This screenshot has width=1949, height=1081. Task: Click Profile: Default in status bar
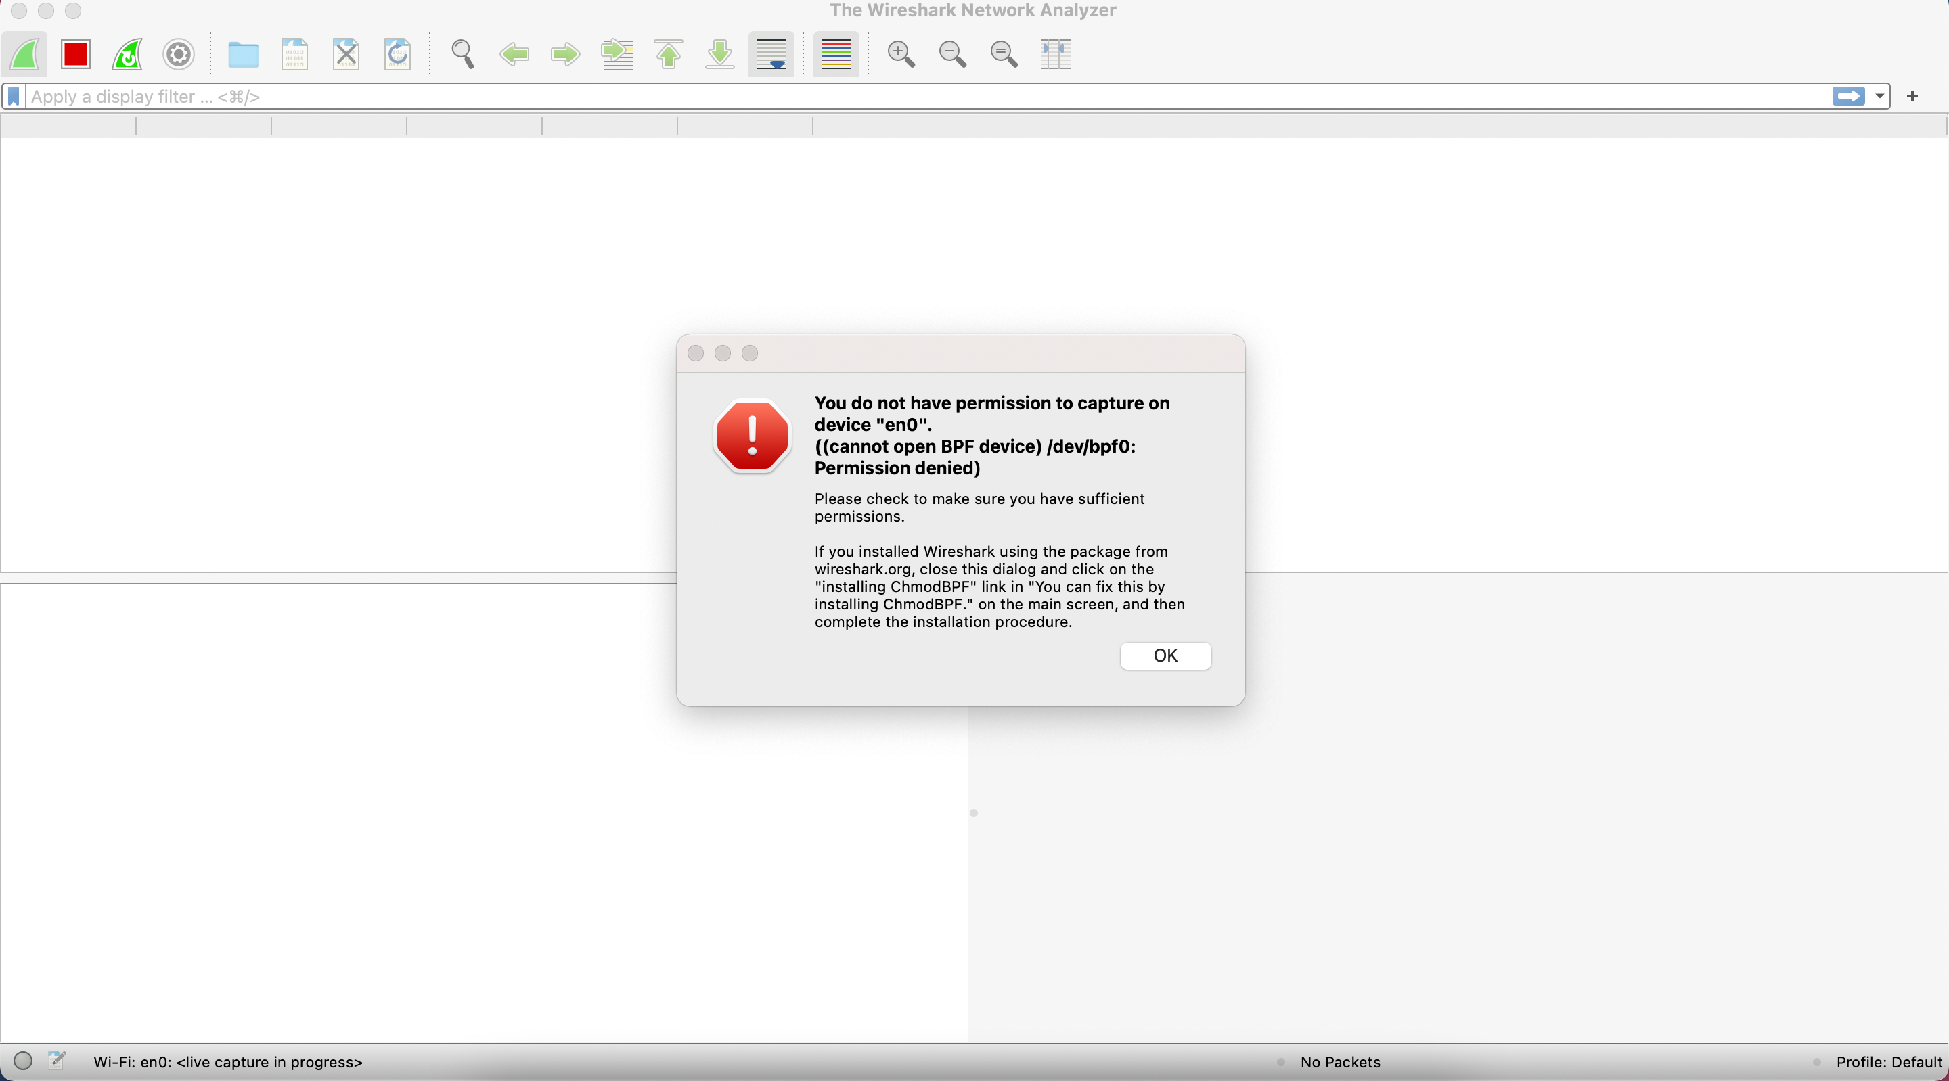pos(1889,1062)
